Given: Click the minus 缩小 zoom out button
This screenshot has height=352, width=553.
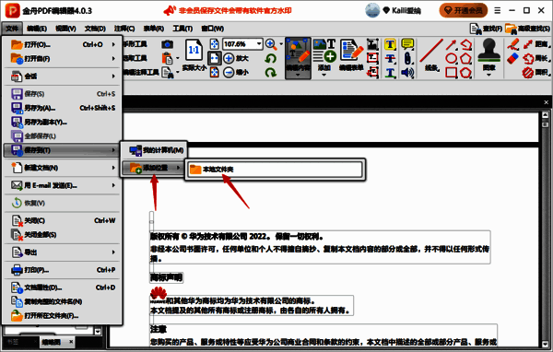Looking at the screenshot, I should (x=236, y=73).
